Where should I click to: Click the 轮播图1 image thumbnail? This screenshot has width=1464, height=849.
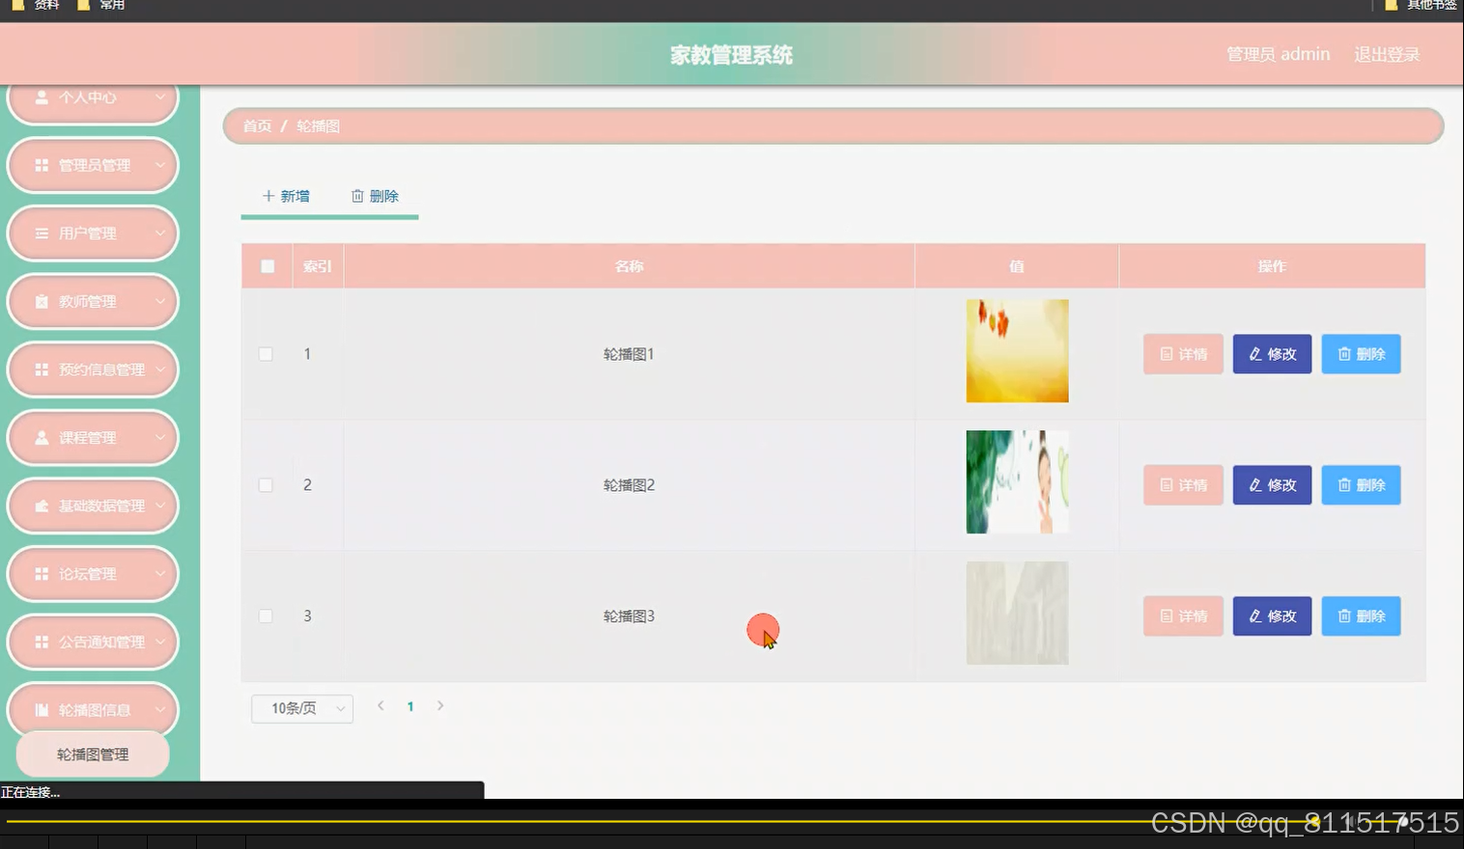point(1016,350)
